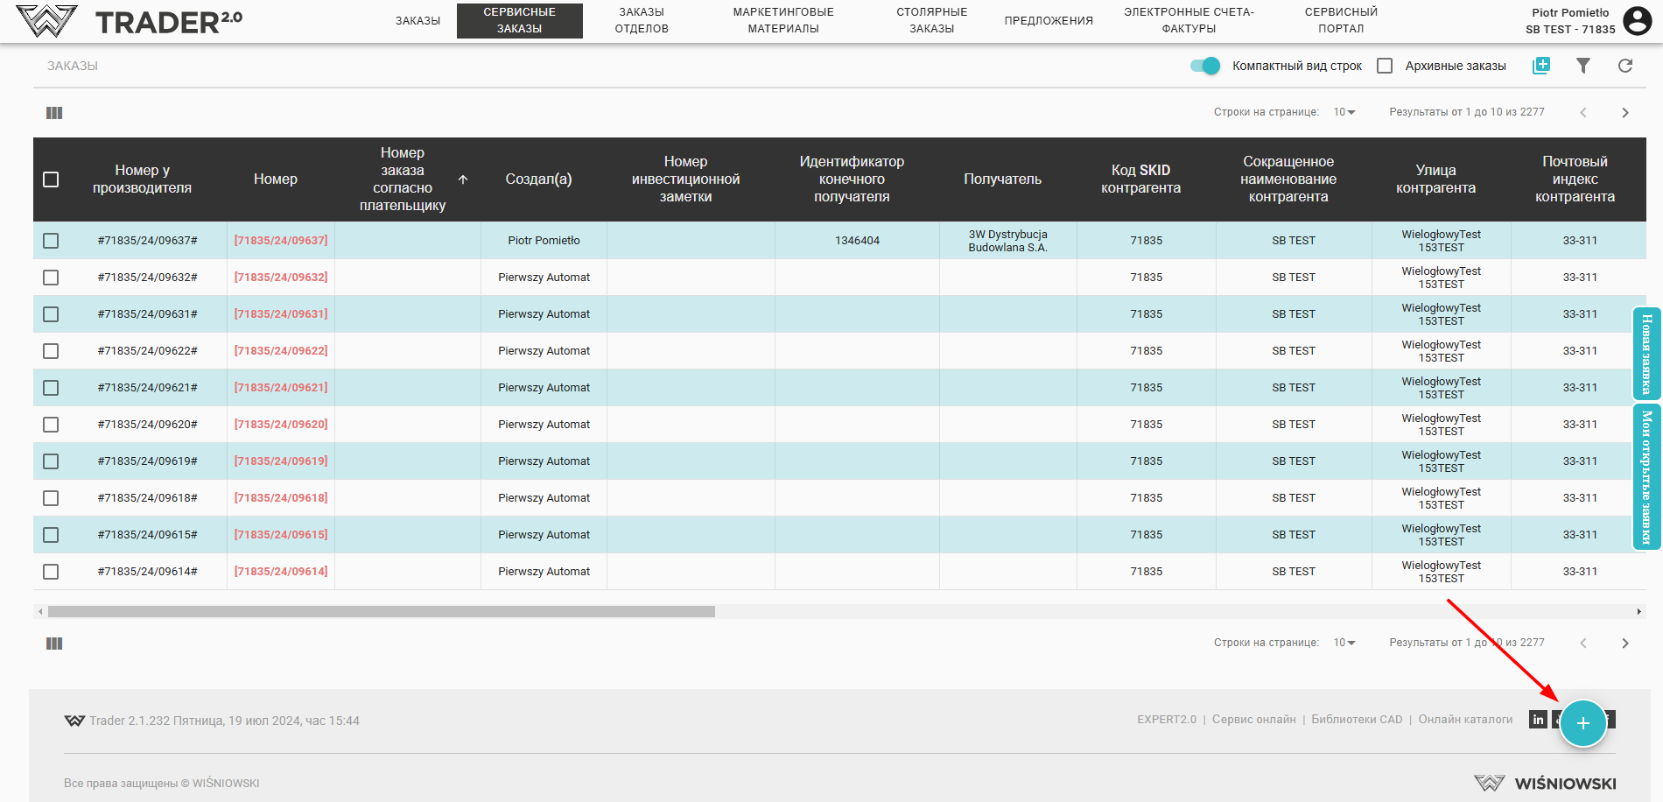
Task: Disable the compact row view toggle
Action: (x=1205, y=66)
